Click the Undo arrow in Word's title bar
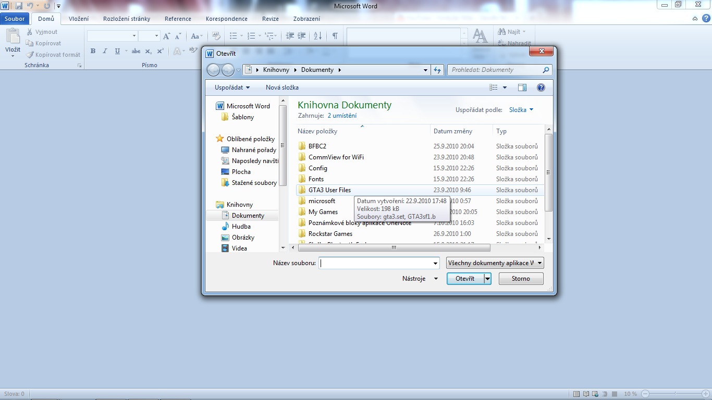 tap(30, 6)
